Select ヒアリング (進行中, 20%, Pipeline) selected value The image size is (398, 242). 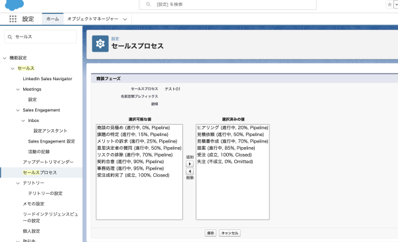click(233, 127)
